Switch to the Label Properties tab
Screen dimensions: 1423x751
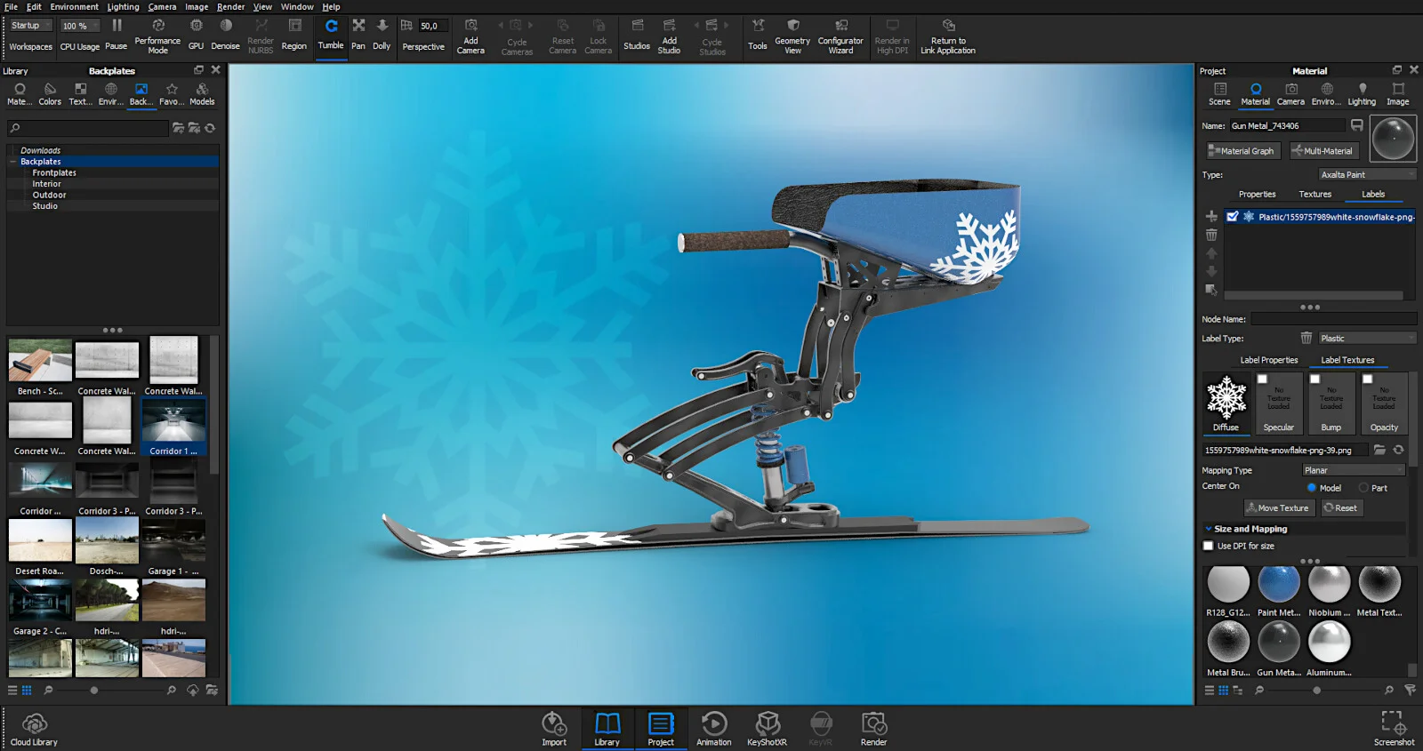1268,360
